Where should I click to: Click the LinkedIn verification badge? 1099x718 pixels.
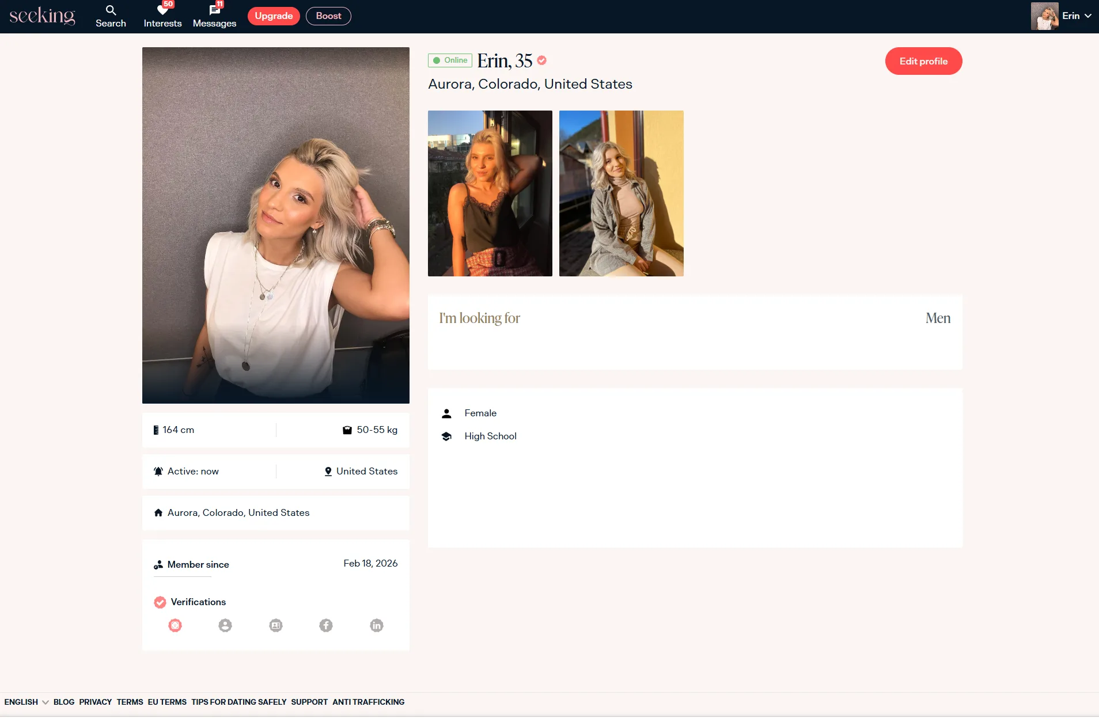[377, 625]
